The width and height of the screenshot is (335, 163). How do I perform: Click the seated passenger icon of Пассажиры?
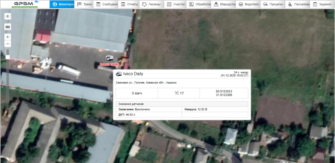pos(290,4)
